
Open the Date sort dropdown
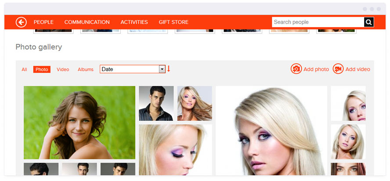click(x=133, y=69)
